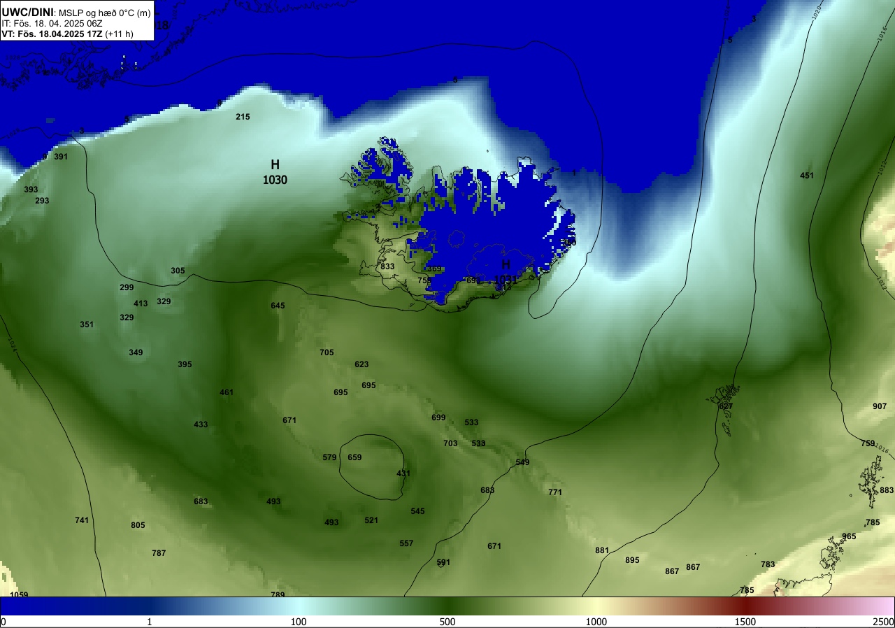
Task: Click the height value 413
Action: [x=141, y=304]
